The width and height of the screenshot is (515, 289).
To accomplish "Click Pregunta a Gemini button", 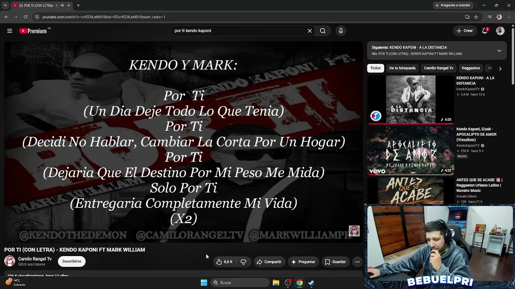I will pos(452,5).
